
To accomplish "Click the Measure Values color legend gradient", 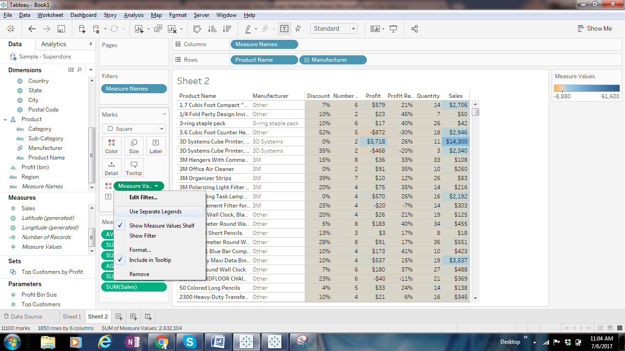I will click(x=587, y=88).
